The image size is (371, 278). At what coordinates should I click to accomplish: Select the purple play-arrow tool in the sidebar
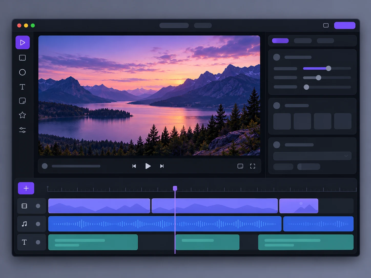(x=23, y=42)
